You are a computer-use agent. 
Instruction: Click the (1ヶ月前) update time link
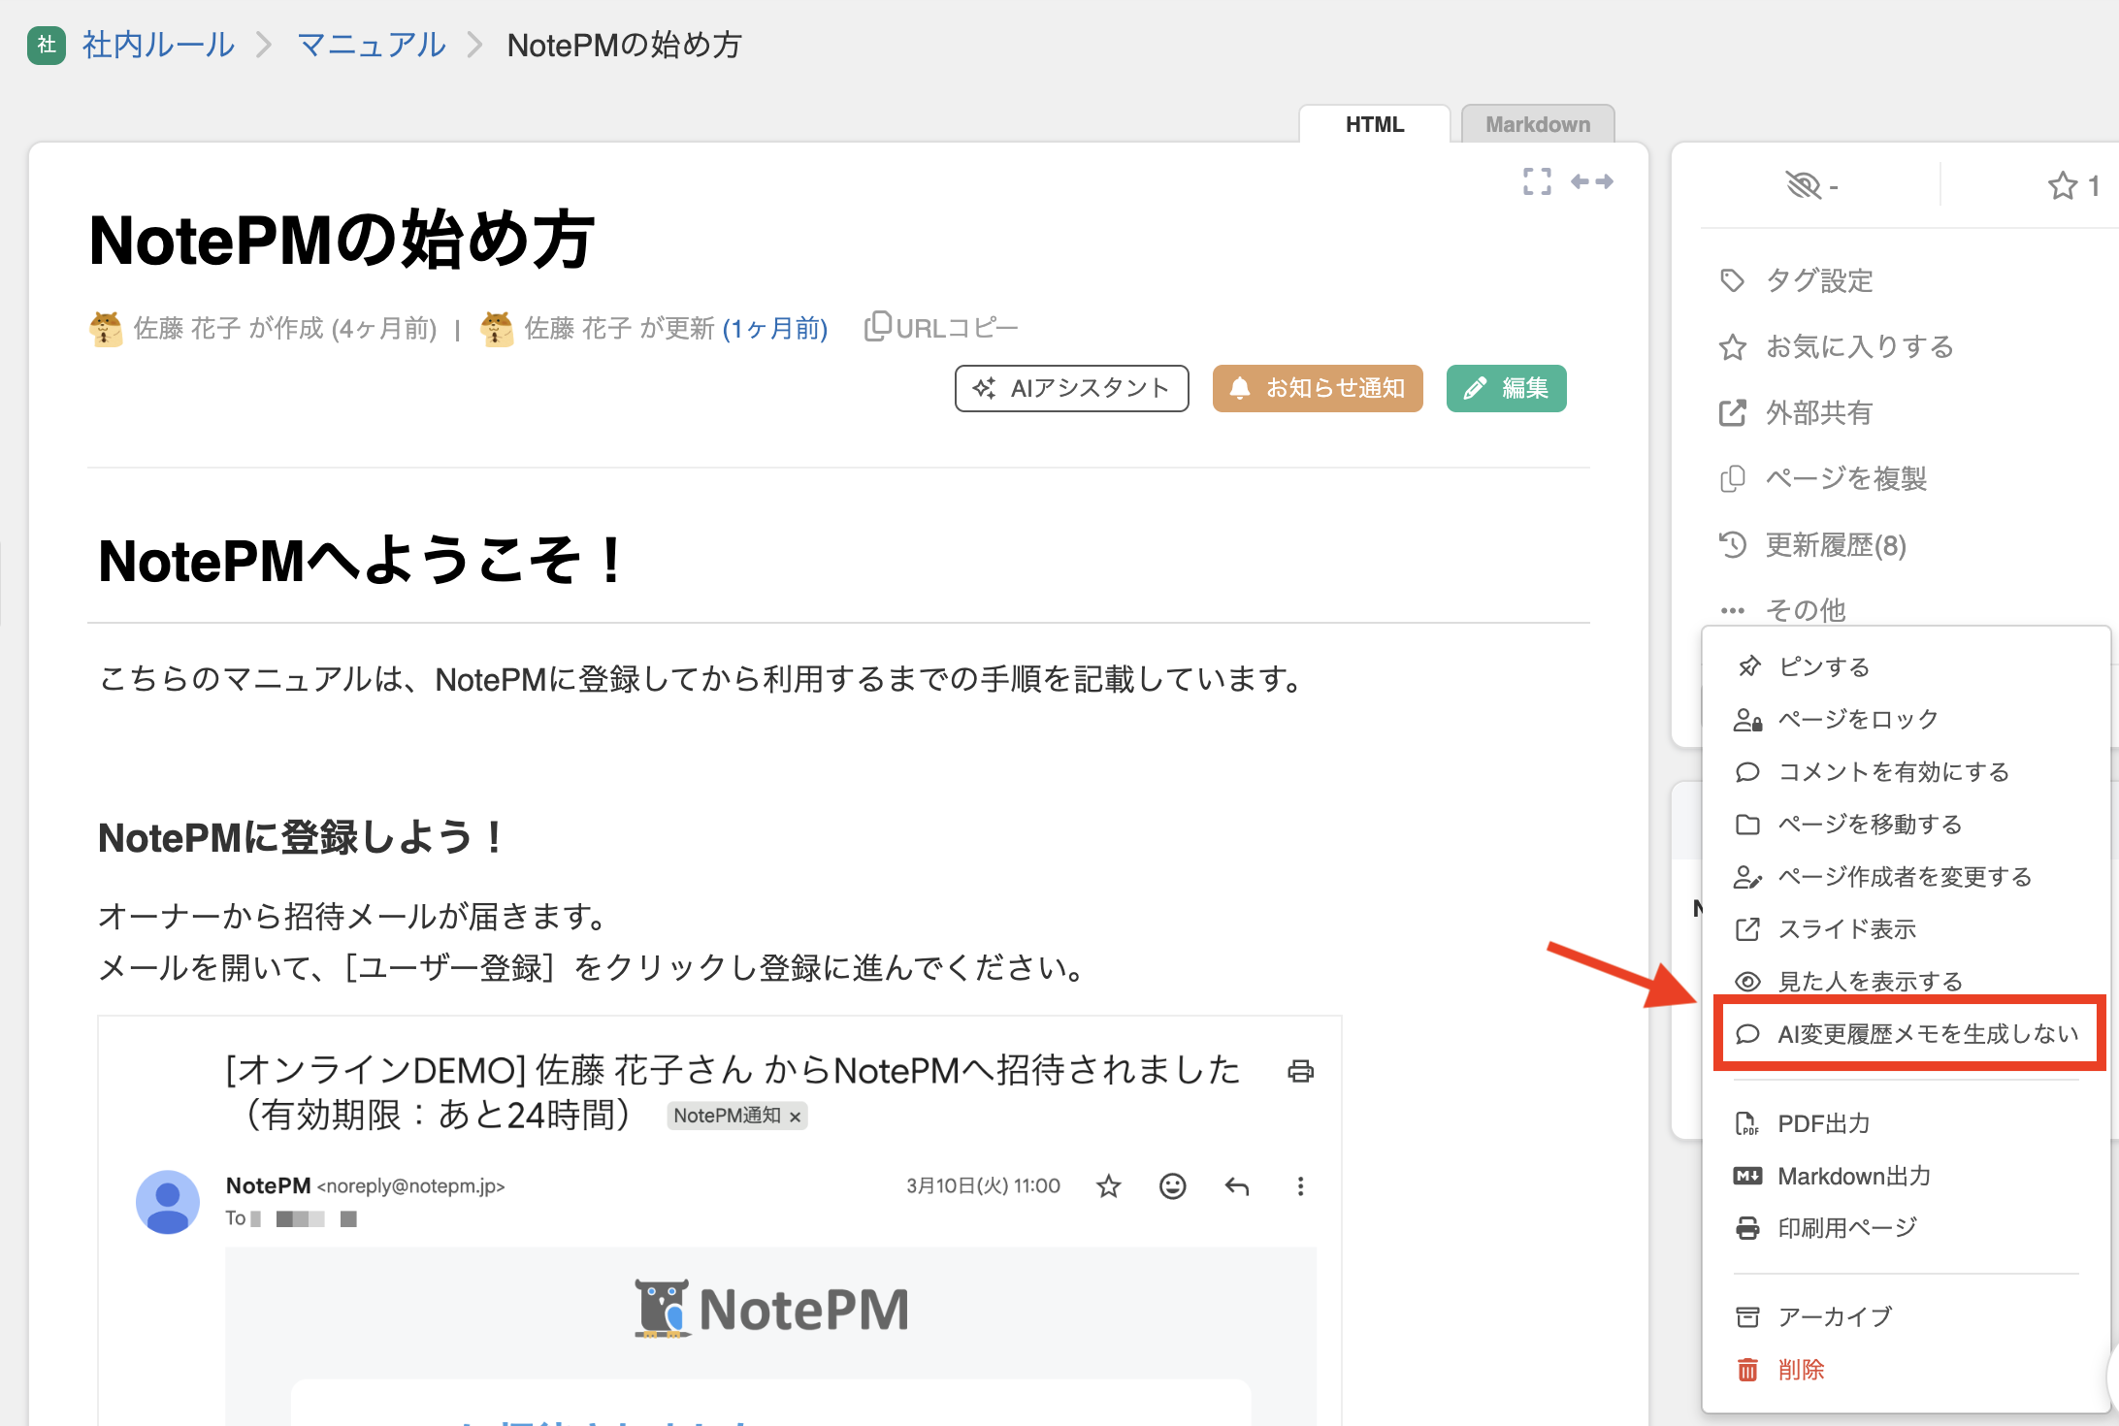point(775,329)
